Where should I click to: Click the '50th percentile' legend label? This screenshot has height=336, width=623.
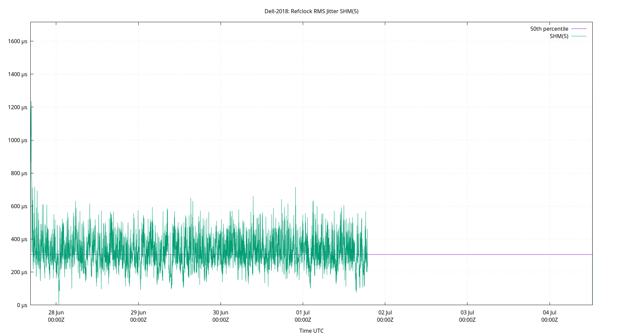[549, 29]
